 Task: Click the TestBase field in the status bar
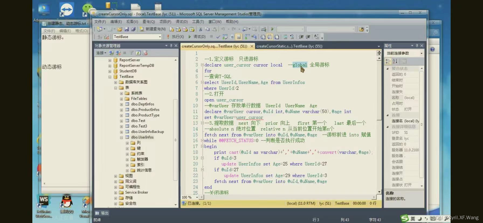pos(342,203)
